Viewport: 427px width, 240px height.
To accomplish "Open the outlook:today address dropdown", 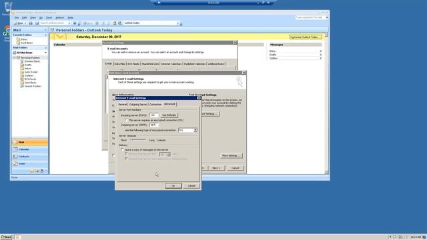I will pyautogui.click(x=177, y=23).
